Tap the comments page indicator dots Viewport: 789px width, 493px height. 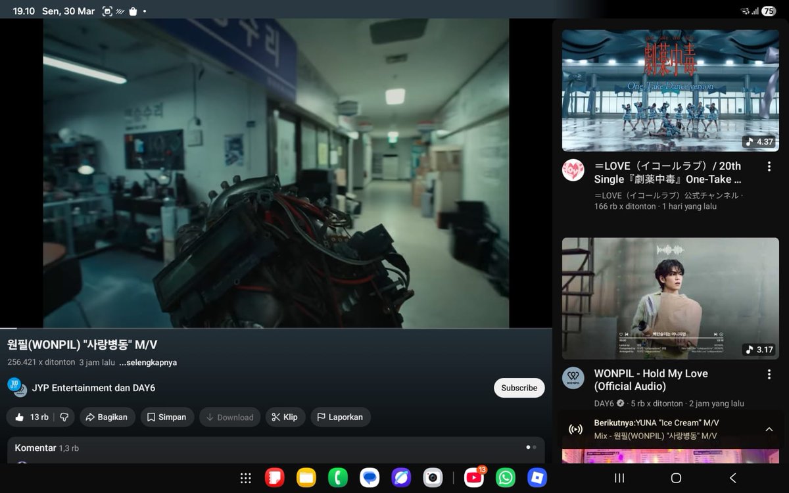pyautogui.click(x=531, y=447)
